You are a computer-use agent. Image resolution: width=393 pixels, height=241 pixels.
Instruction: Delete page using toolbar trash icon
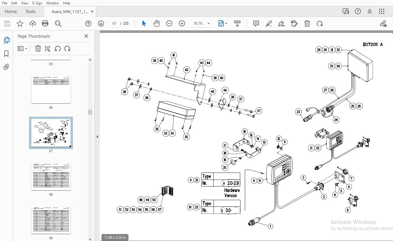point(307,23)
